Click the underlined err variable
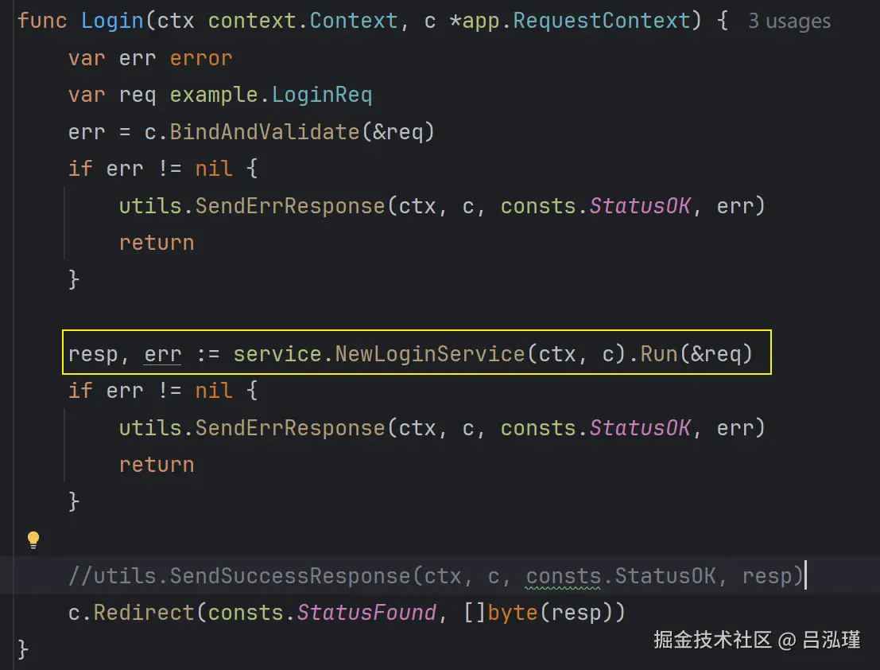Viewport: 880px width, 670px height. pos(163,353)
